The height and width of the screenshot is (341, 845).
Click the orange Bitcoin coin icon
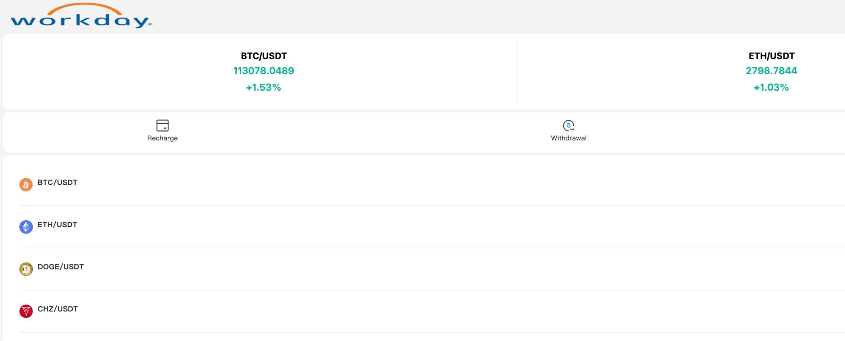click(x=26, y=185)
